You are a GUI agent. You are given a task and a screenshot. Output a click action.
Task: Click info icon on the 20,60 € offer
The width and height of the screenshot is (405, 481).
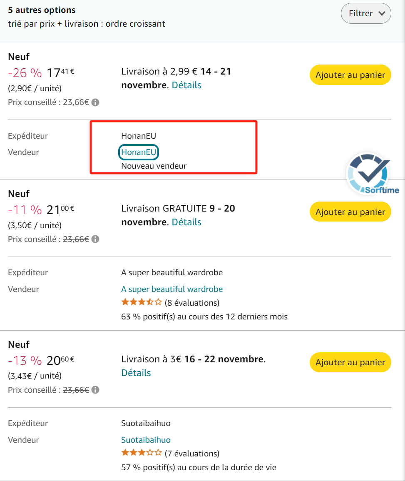click(95, 390)
